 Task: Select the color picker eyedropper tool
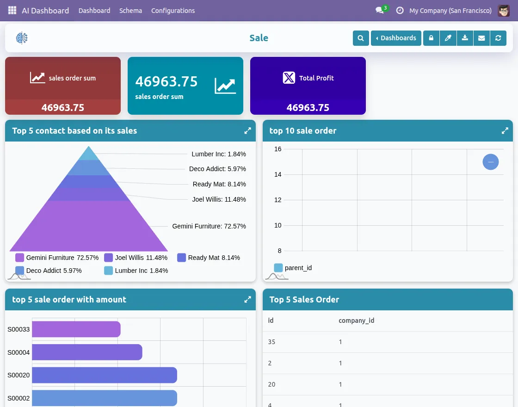448,38
